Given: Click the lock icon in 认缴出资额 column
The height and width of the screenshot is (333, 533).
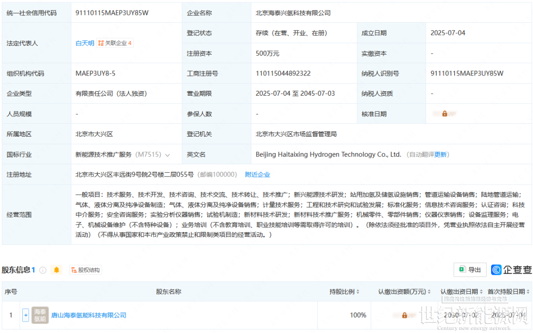Looking at the screenshot, I should 404,315.
